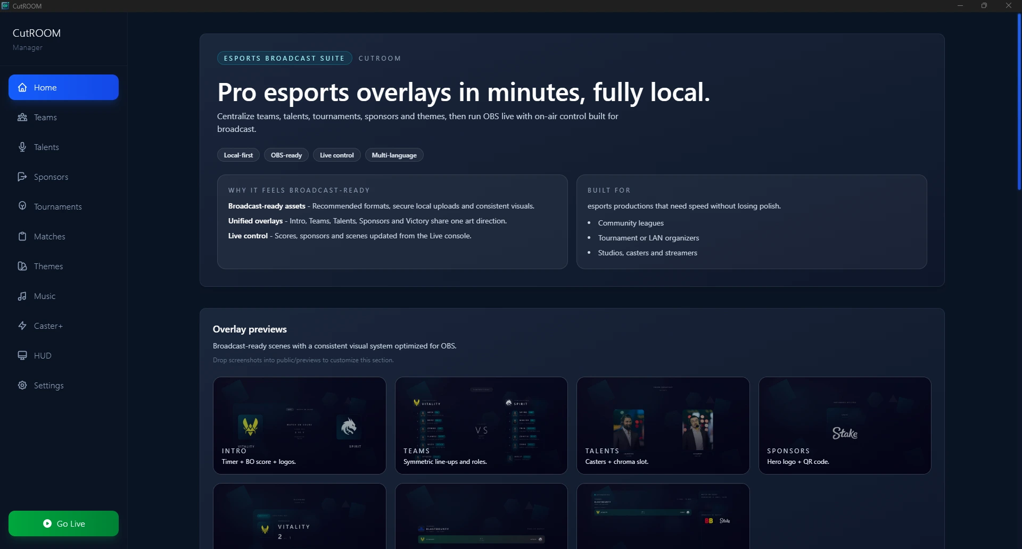Click the Sponsors icon in sidebar
The width and height of the screenshot is (1022, 549).
point(22,177)
